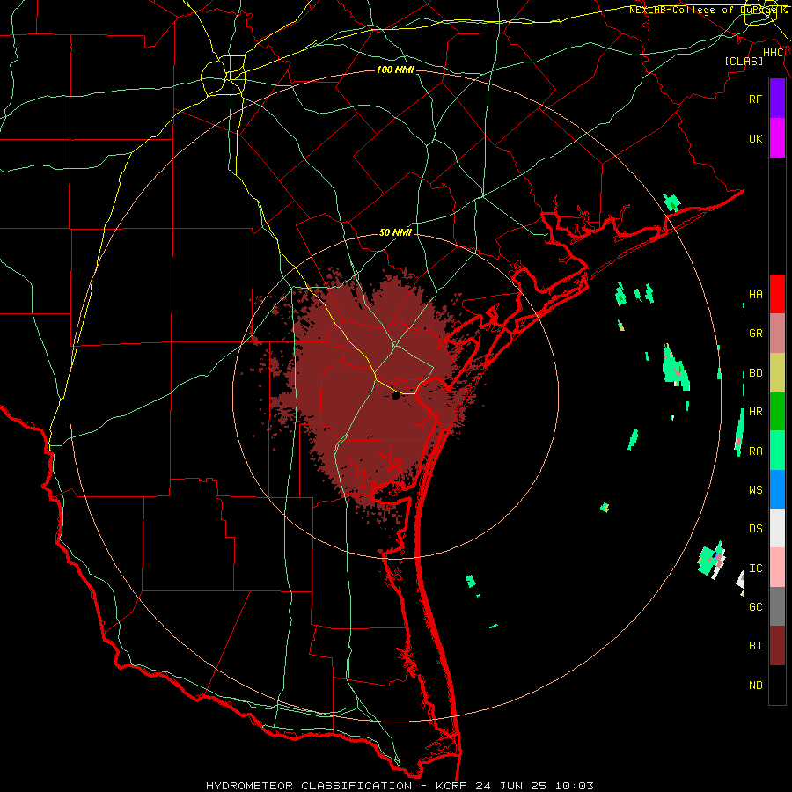Click the GR pink legend swatch

(777, 333)
